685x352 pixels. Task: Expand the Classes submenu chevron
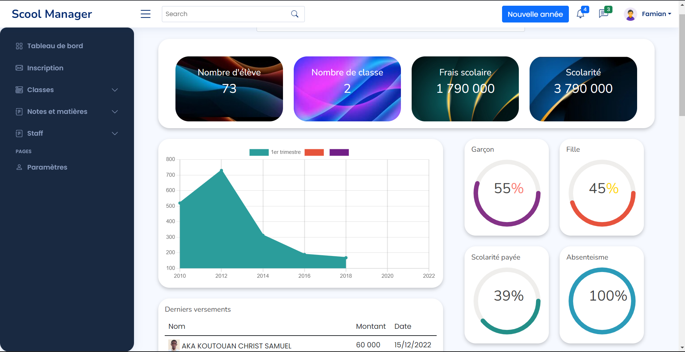tap(115, 90)
